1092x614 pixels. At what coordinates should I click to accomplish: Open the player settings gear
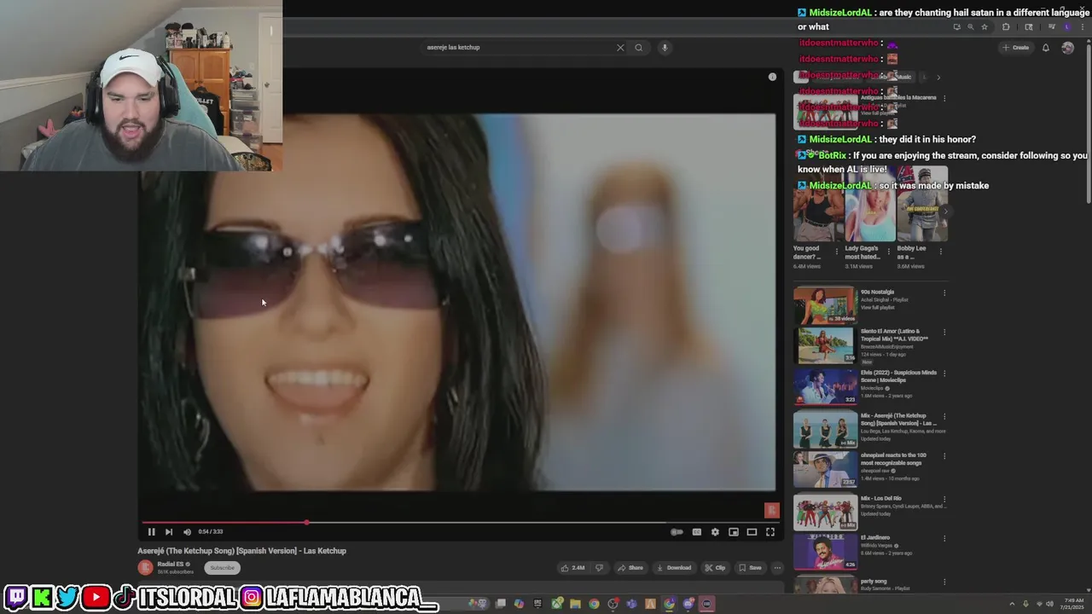(715, 532)
